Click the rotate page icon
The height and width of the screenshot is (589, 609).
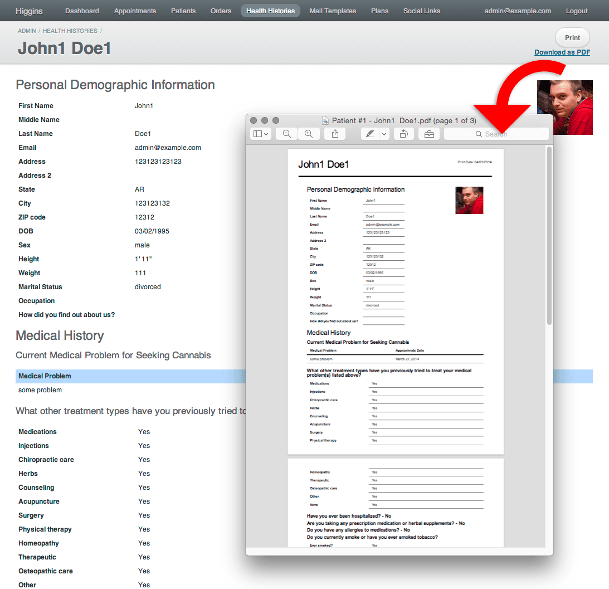(x=404, y=134)
